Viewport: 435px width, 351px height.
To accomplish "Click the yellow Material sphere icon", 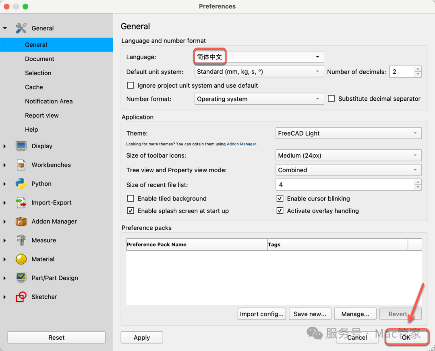I will pos(21,259).
